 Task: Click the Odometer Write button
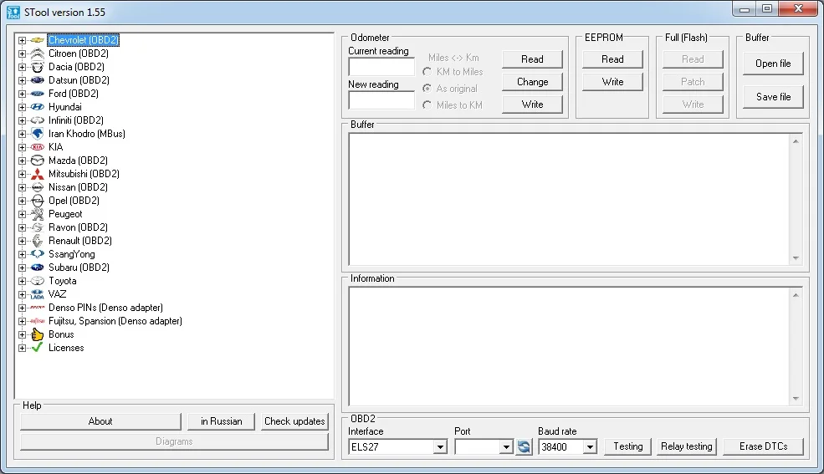point(532,104)
